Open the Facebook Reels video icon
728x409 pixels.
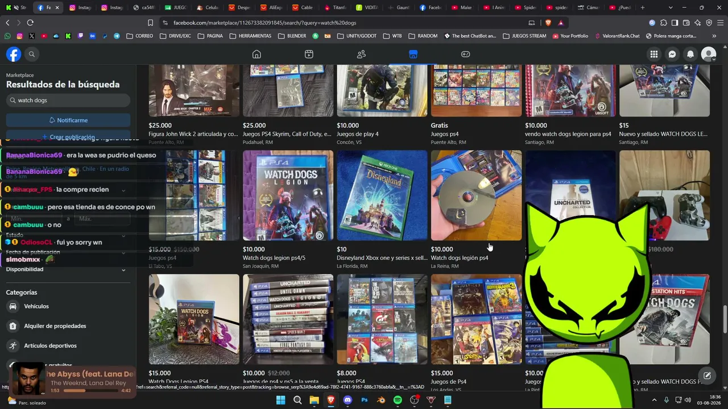click(x=309, y=54)
